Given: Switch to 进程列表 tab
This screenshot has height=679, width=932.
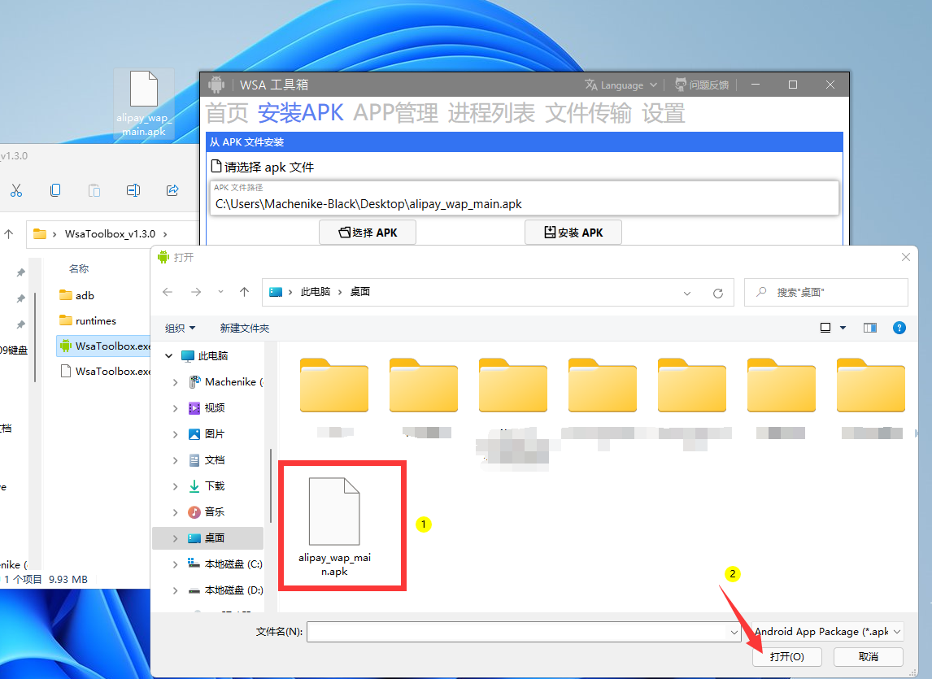Looking at the screenshot, I should [491, 113].
